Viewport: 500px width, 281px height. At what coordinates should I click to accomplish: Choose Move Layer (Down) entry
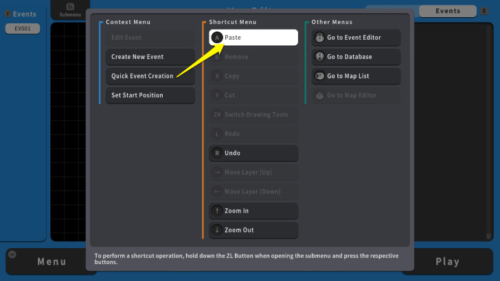tap(253, 192)
